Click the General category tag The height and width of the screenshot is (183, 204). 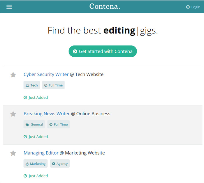click(34, 124)
